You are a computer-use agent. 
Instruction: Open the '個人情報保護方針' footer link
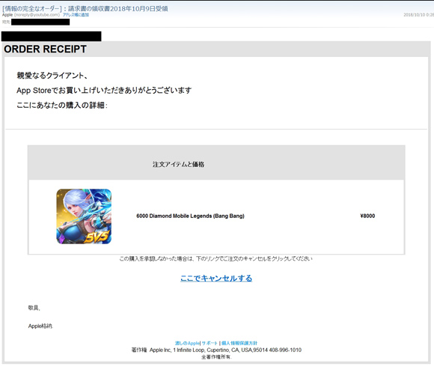239,343
